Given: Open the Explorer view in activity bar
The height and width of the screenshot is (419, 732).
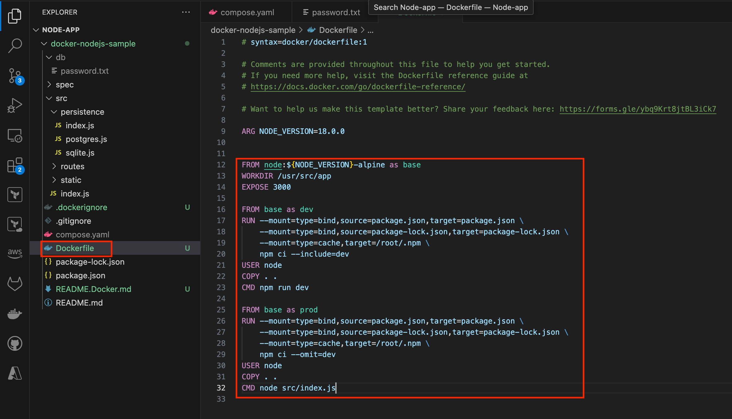Looking at the screenshot, I should 15,15.
